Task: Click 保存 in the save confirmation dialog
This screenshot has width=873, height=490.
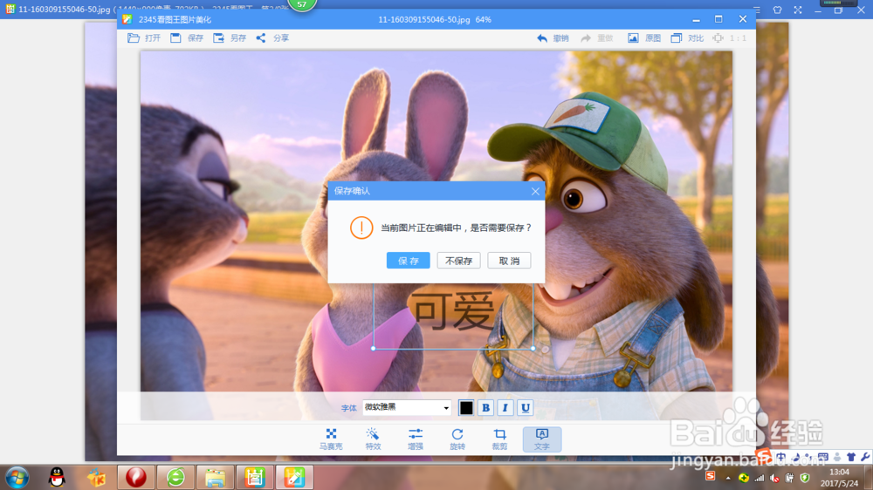Action: click(408, 261)
